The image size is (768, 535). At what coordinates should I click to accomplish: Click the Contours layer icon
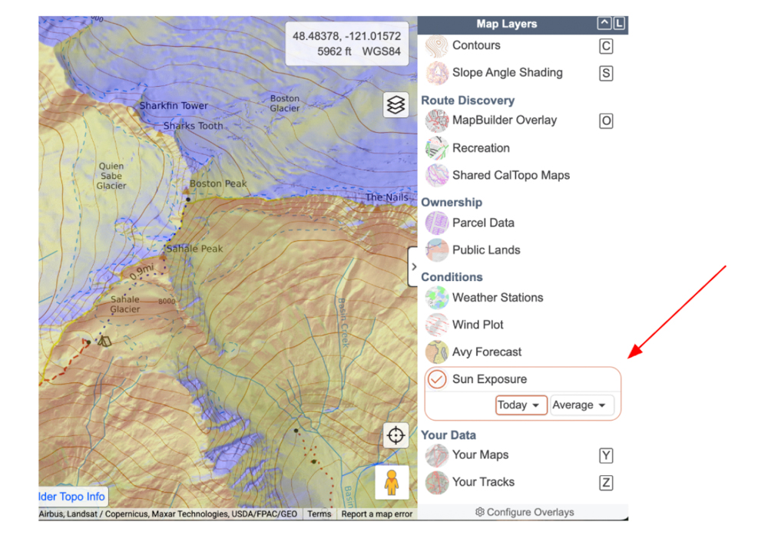(437, 46)
